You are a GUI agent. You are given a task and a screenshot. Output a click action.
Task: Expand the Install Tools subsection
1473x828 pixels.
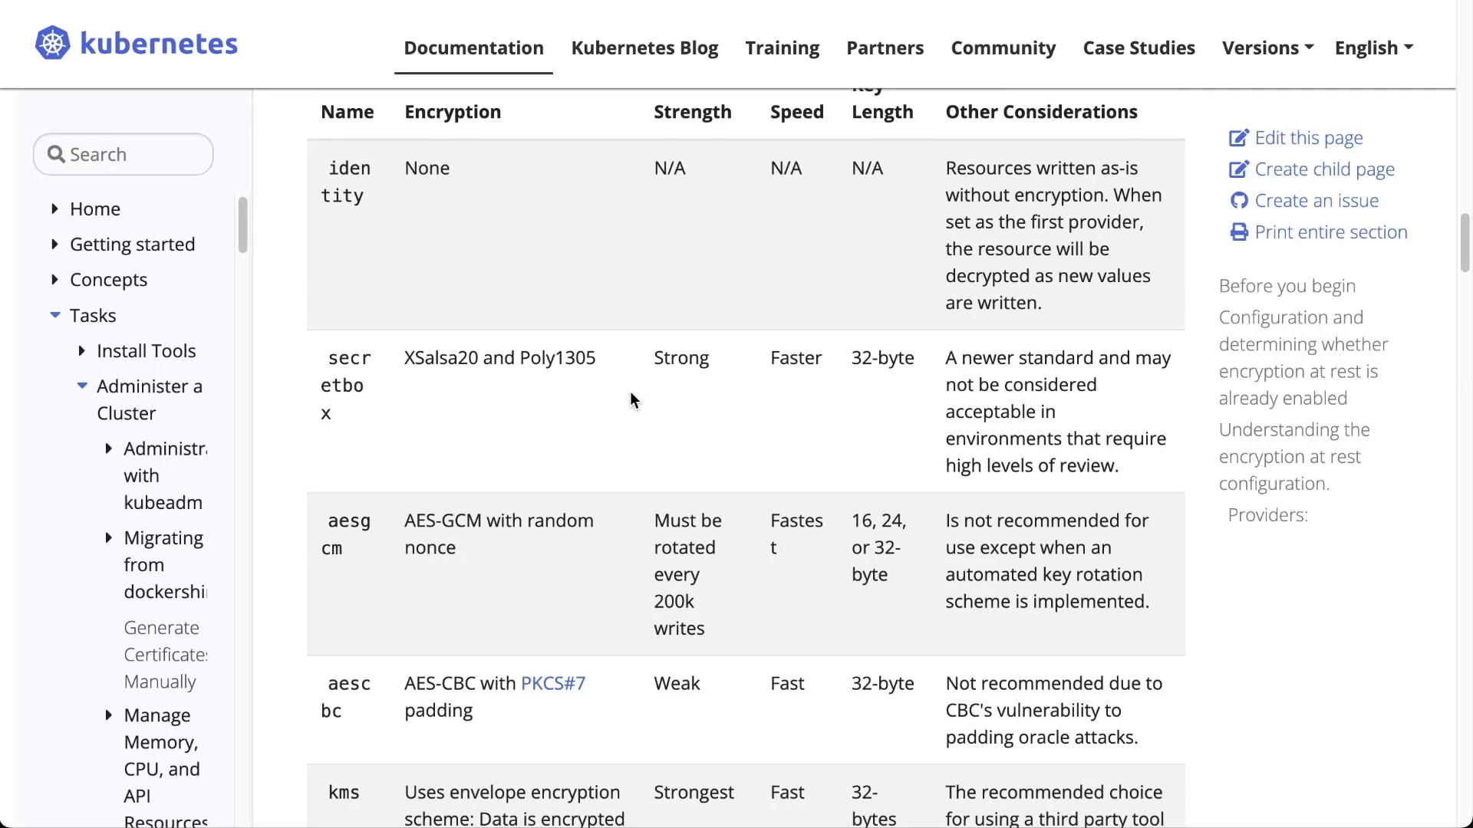pos(81,350)
